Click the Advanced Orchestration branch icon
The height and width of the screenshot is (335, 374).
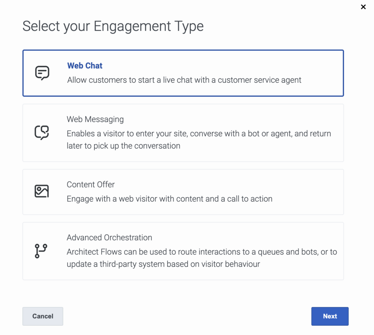41,251
